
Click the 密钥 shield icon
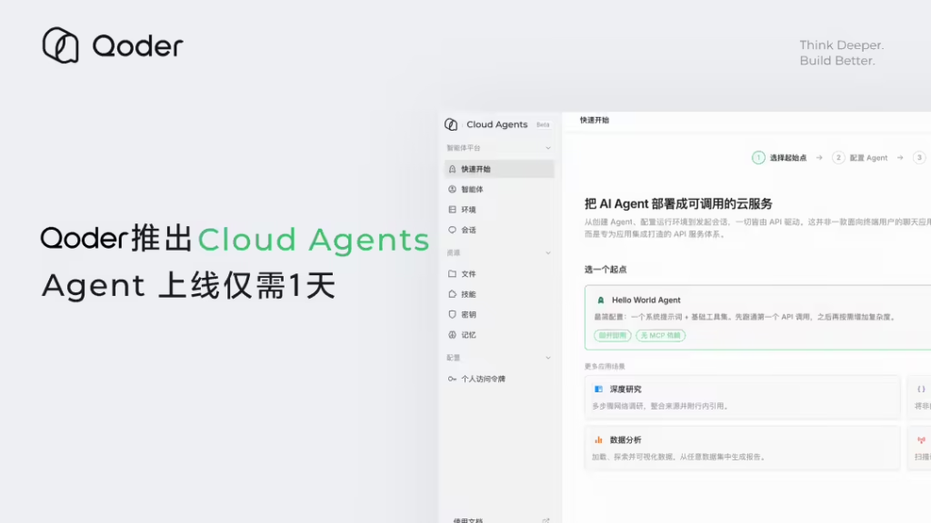453,314
